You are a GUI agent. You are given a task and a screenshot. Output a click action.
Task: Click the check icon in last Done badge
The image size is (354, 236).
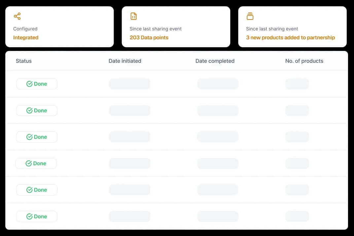pos(29,216)
